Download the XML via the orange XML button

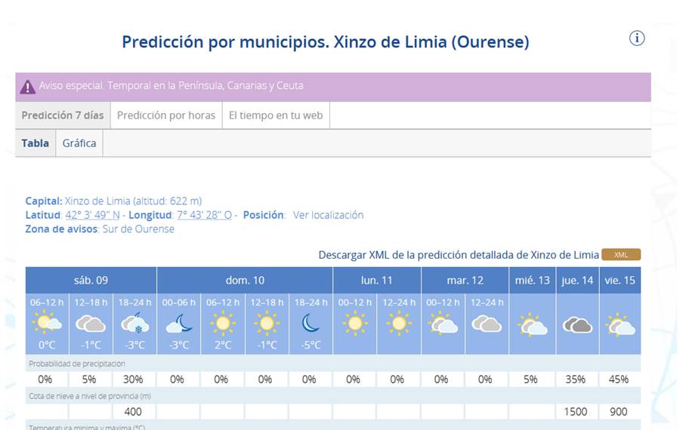(621, 255)
